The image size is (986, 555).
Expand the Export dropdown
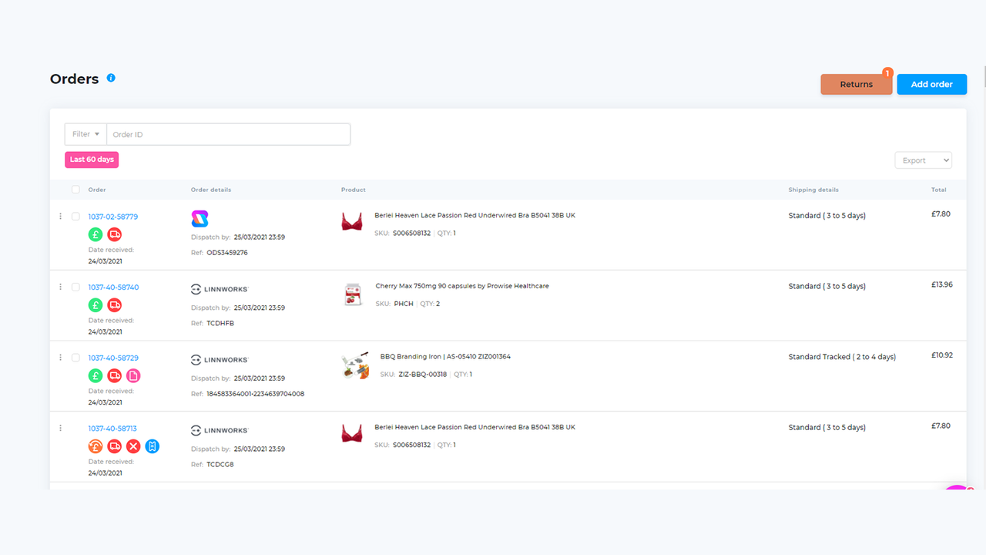[x=923, y=160]
